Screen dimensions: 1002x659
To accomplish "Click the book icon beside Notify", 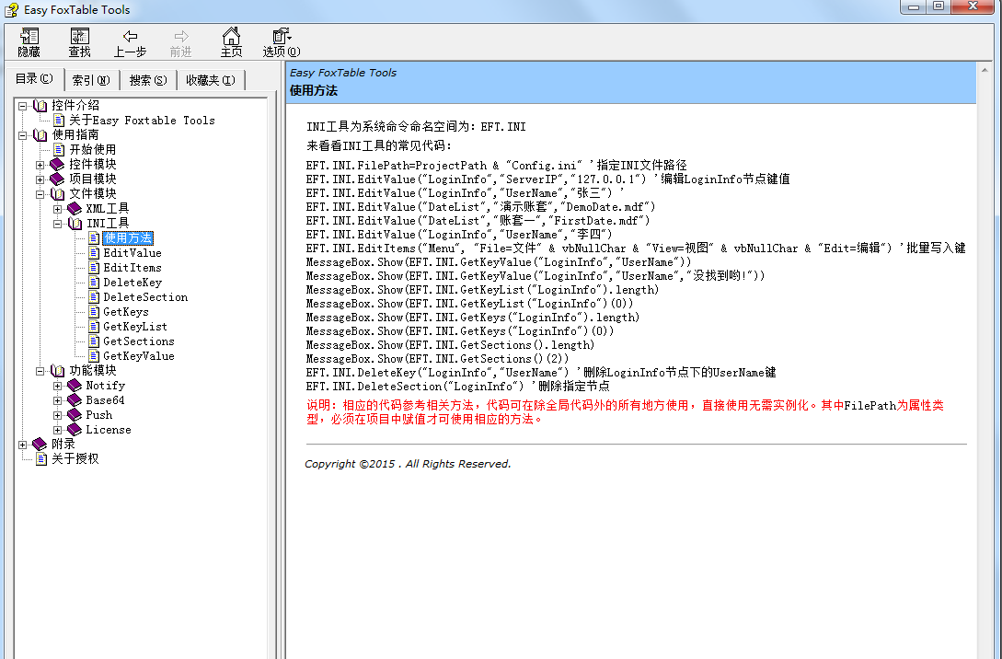I will tap(75, 386).
